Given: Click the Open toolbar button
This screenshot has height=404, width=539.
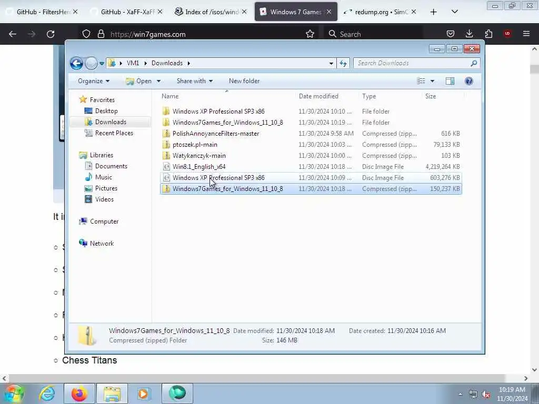Looking at the screenshot, I should 139,81.
